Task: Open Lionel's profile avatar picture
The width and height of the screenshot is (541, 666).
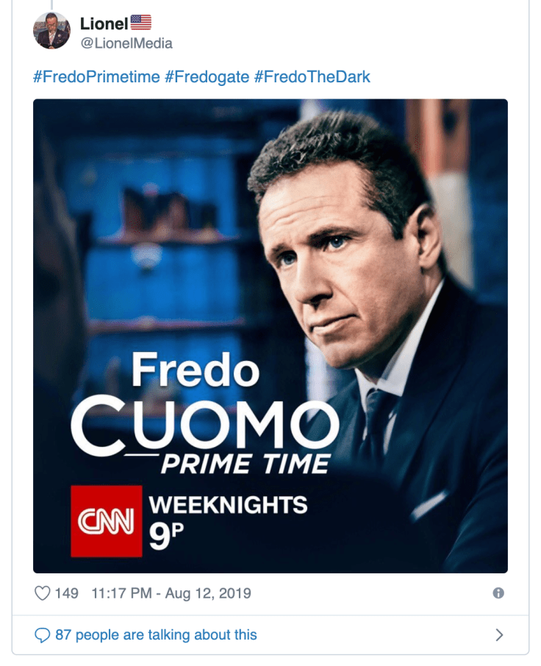Action: click(x=51, y=31)
